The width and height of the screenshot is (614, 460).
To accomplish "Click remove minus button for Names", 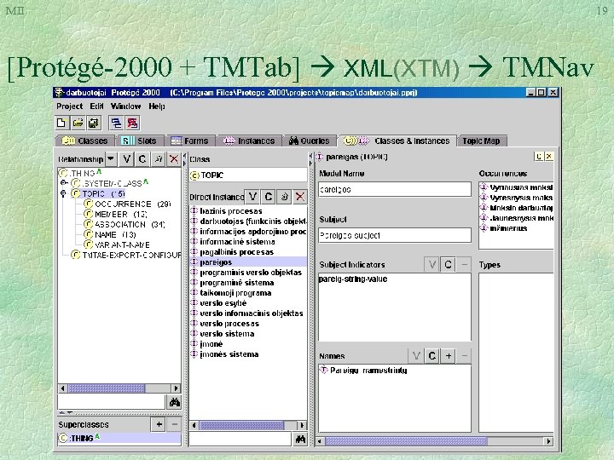I will click(464, 356).
